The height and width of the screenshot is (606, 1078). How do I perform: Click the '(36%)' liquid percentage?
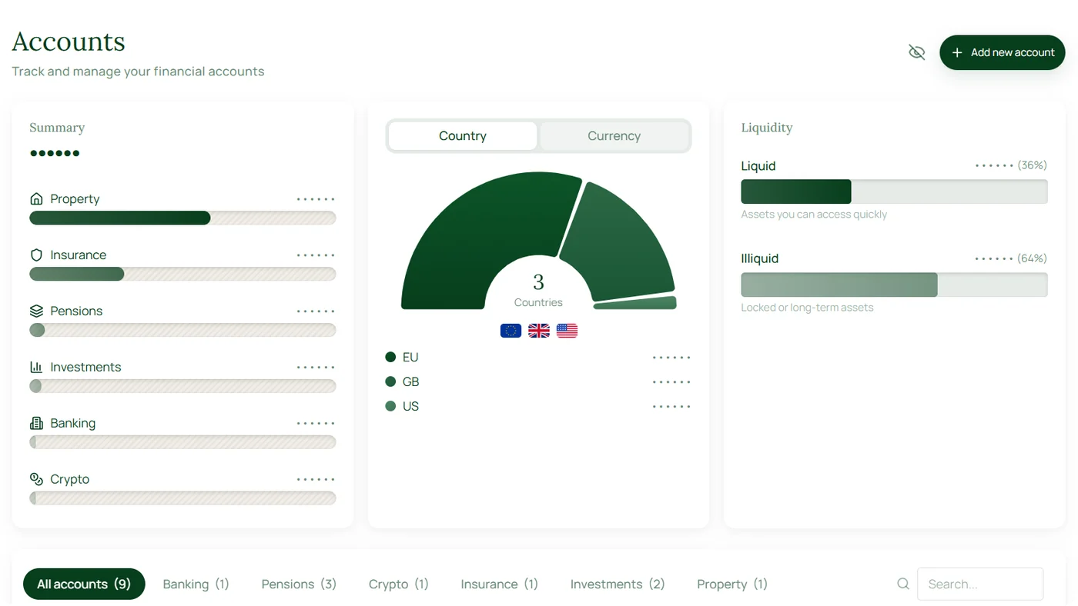(x=1032, y=165)
